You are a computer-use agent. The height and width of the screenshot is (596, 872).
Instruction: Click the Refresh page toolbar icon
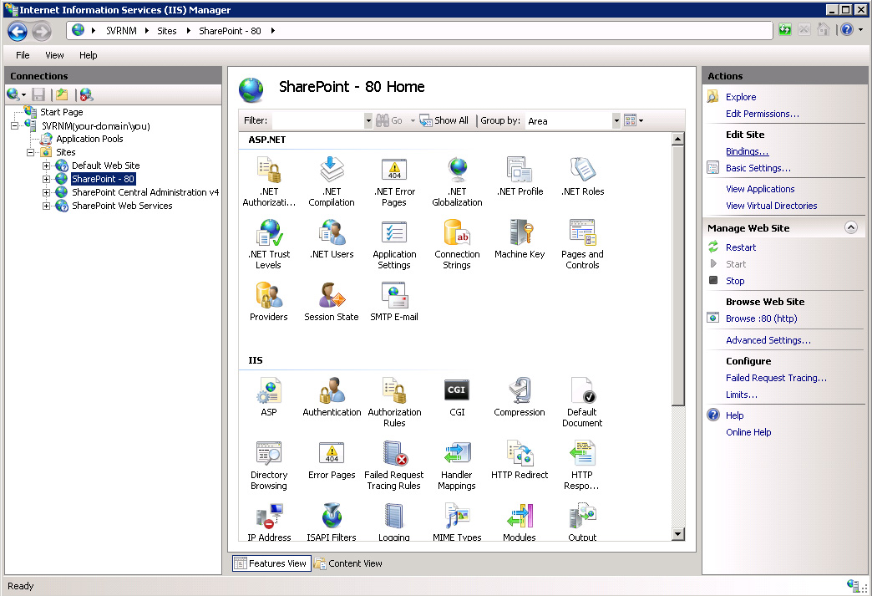pyautogui.click(x=784, y=29)
